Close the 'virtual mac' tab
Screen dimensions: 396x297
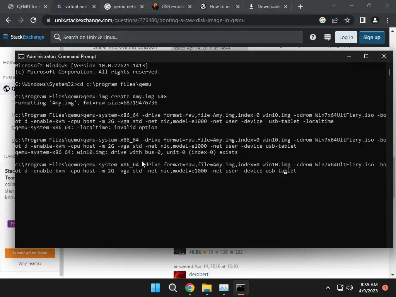[94, 7]
